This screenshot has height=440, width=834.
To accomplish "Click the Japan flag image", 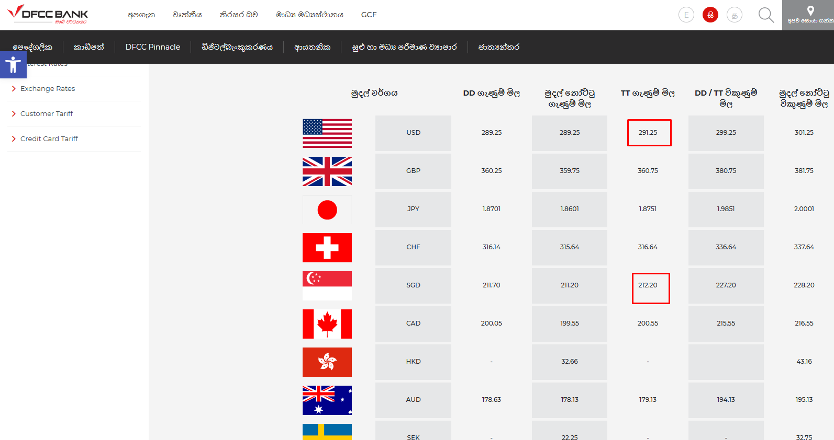I will tap(327, 210).
